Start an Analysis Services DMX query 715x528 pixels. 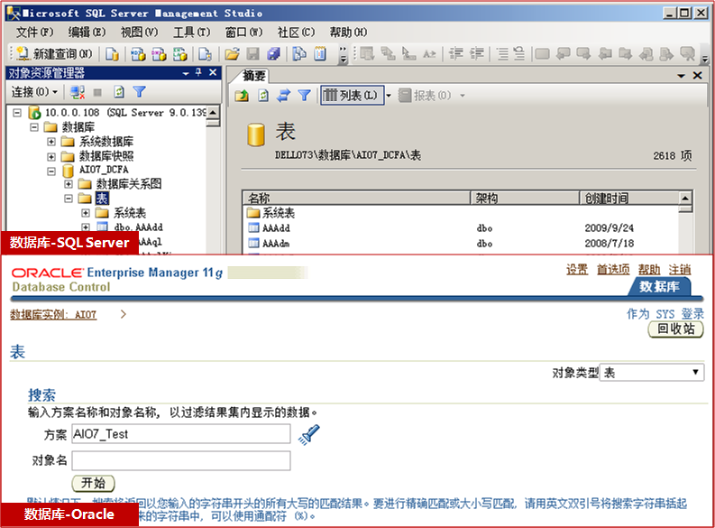point(159,54)
